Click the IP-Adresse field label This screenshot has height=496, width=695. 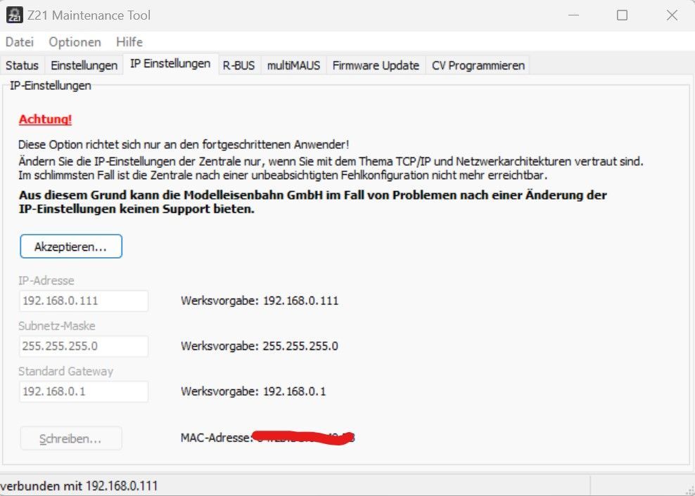click(46, 281)
